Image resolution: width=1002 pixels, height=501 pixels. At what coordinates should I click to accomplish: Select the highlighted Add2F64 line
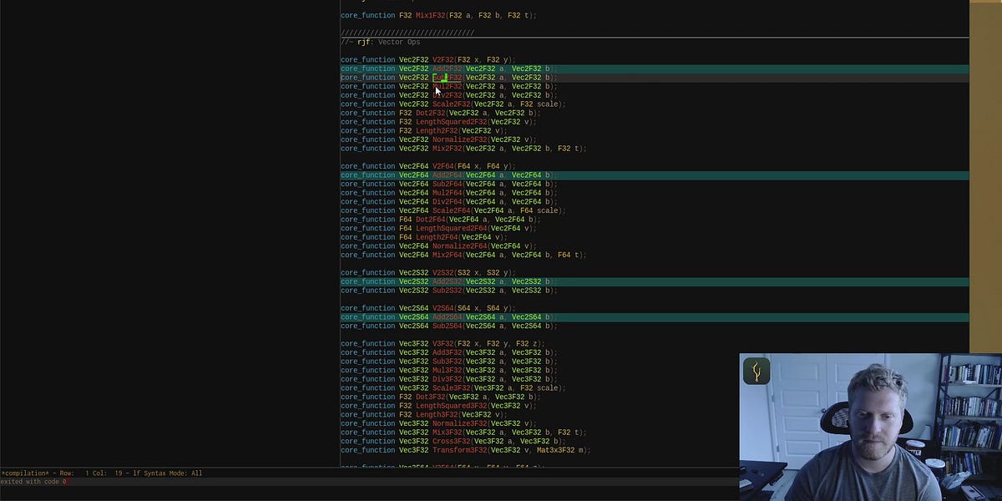point(447,175)
